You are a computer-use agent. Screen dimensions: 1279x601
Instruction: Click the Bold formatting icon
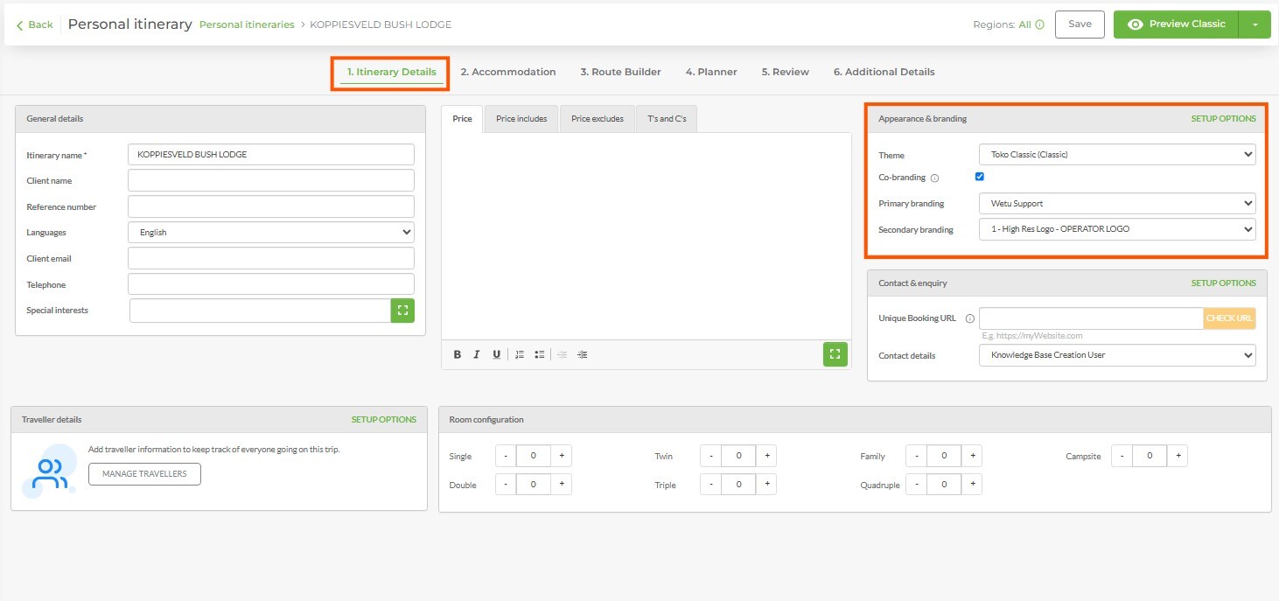[x=457, y=354]
